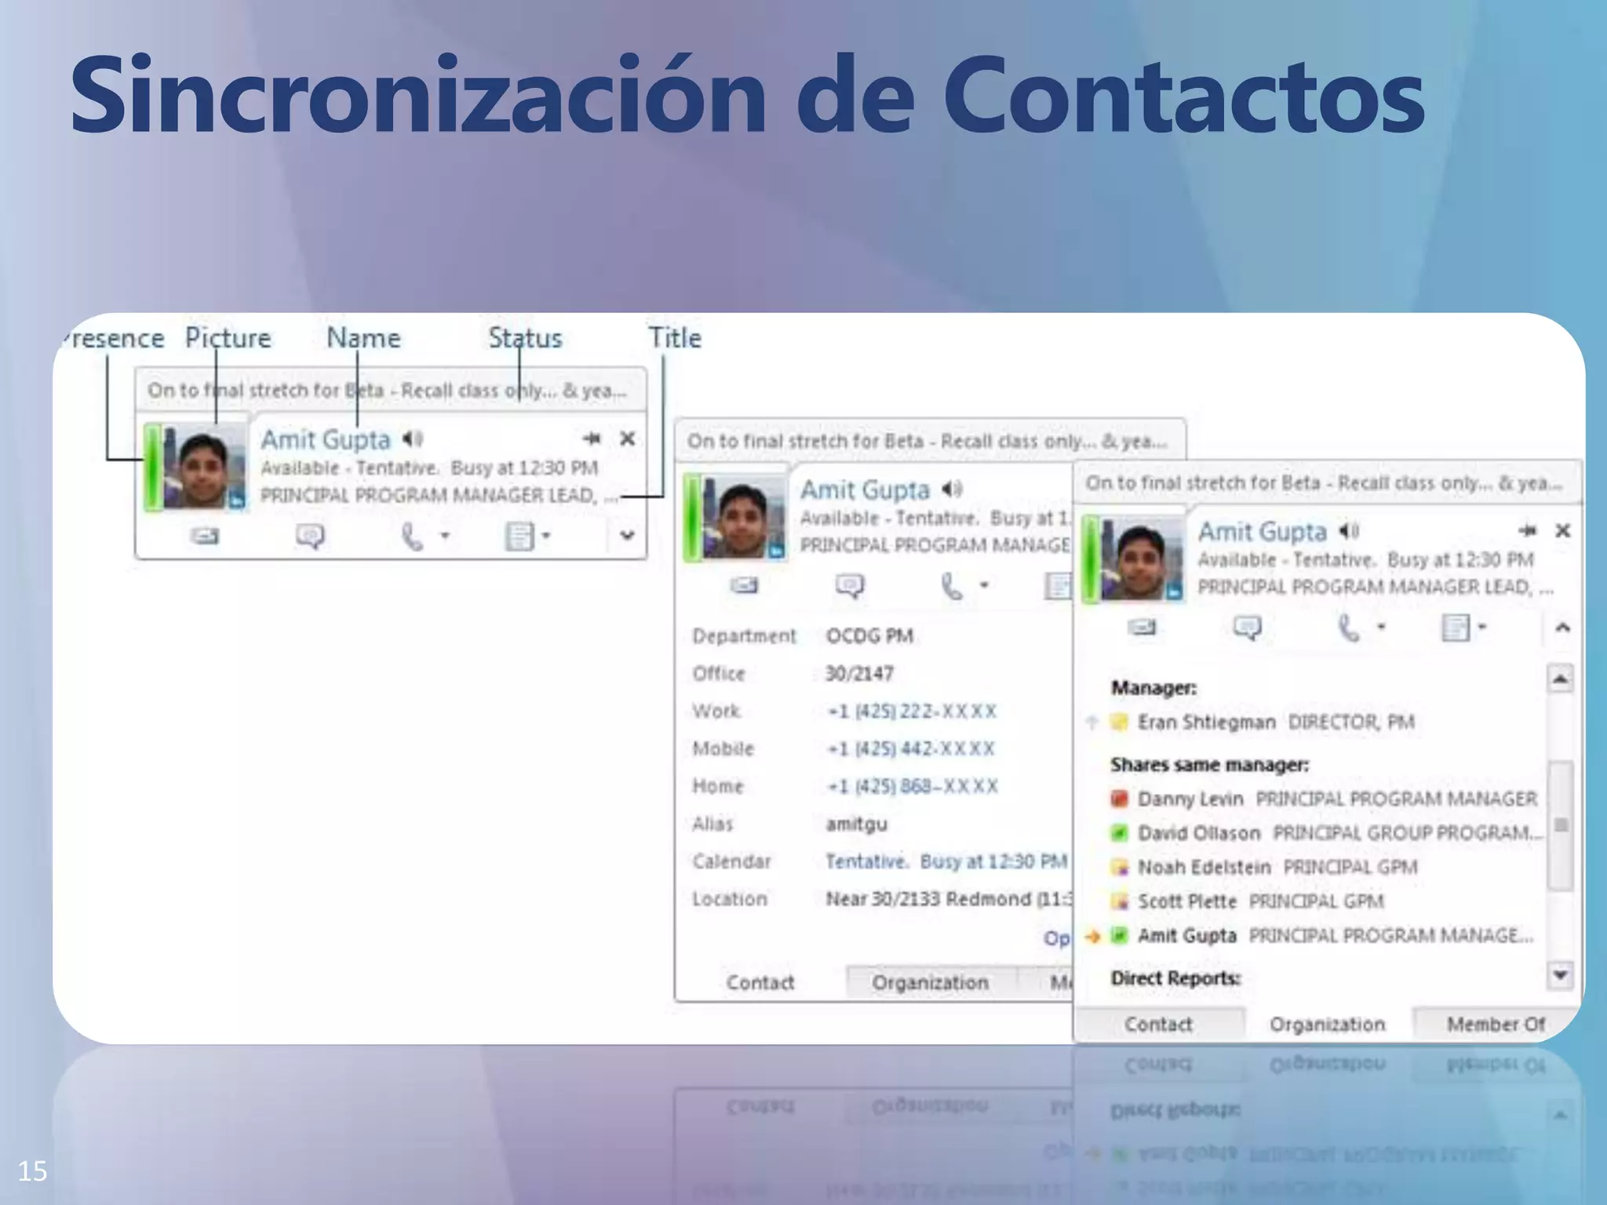Screen dimensions: 1607x1205
Task: Click phone icon in right contact card
Action: click(1348, 628)
